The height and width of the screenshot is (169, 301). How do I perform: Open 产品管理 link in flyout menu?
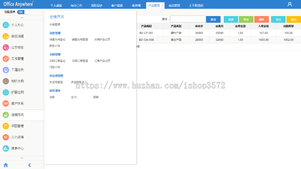click(55, 24)
